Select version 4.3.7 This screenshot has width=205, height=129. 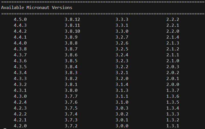click(20, 55)
